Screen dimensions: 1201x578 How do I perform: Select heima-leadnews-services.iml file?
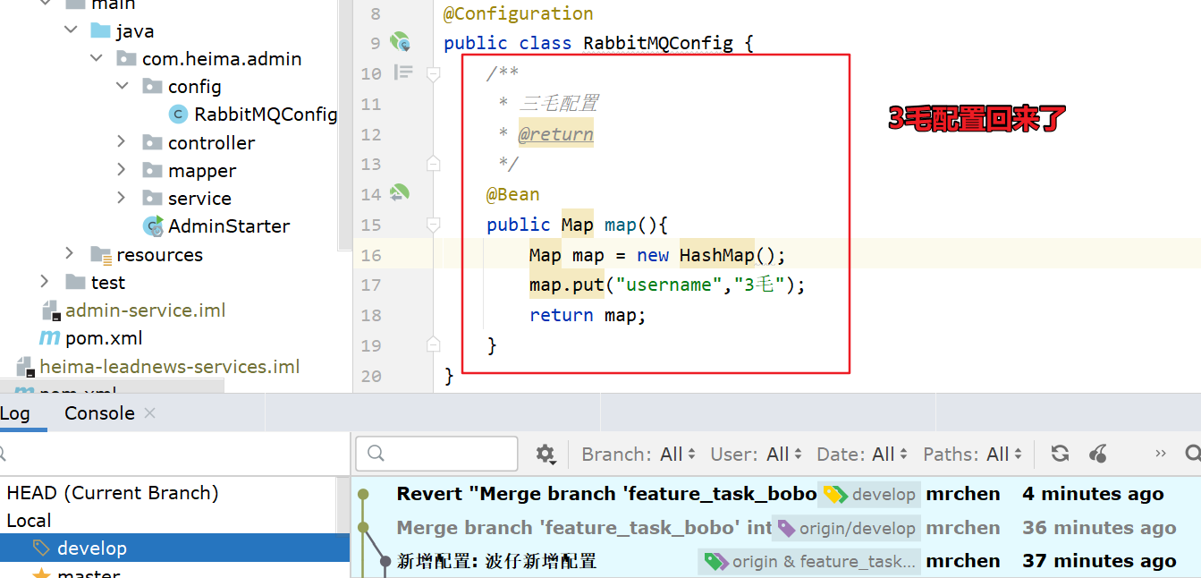coord(170,367)
